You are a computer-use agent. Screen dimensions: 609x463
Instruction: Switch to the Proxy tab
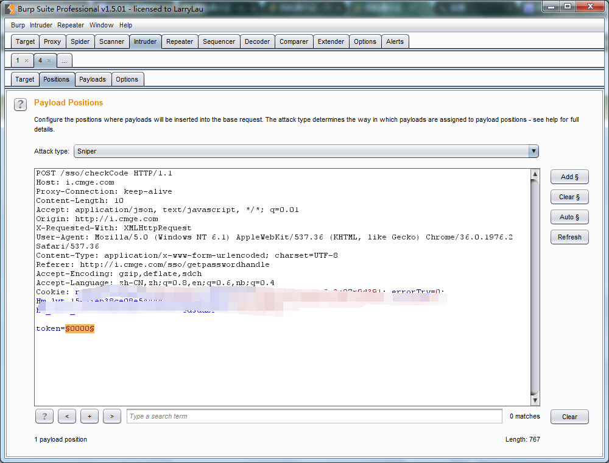(52, 41)
